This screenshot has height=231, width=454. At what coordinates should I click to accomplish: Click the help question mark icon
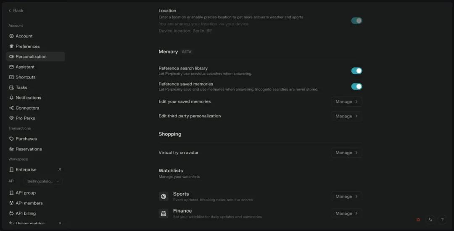coord(442,220)
